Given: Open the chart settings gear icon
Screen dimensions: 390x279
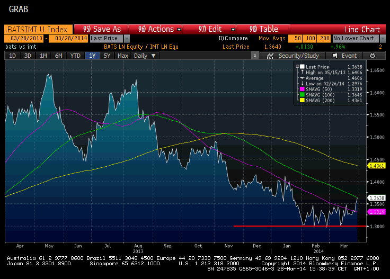Looking at the screenshot, I should click(x=373, y=56).
